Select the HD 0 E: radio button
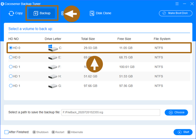This screenshot has width=196, height=139. click(11, 57)
